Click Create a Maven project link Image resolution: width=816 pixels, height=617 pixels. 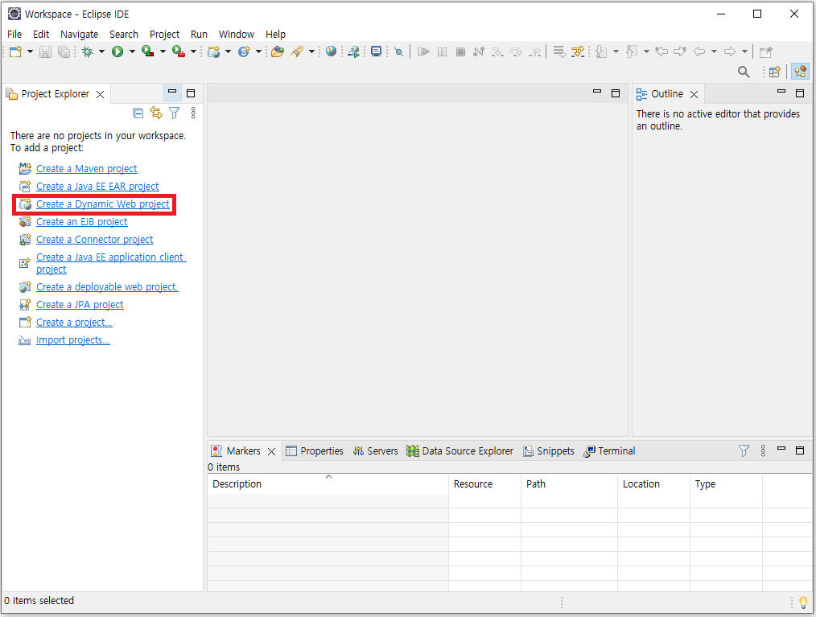pyautogui.click(x=86, y=169)
